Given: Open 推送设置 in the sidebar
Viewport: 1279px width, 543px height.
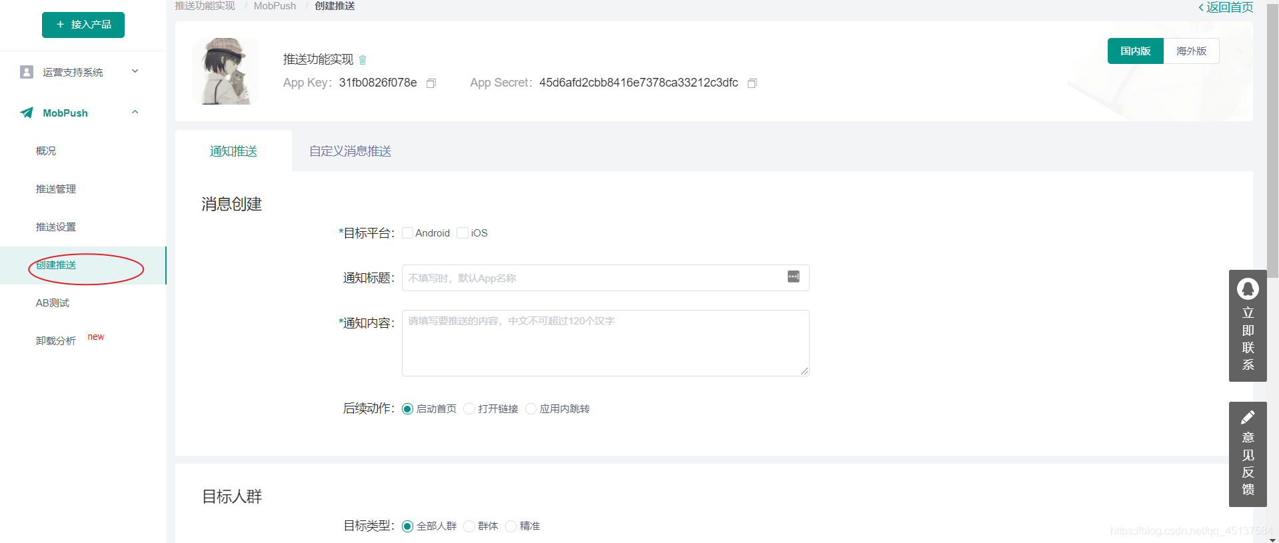Looking at the screenshot, I should (56, 227).
